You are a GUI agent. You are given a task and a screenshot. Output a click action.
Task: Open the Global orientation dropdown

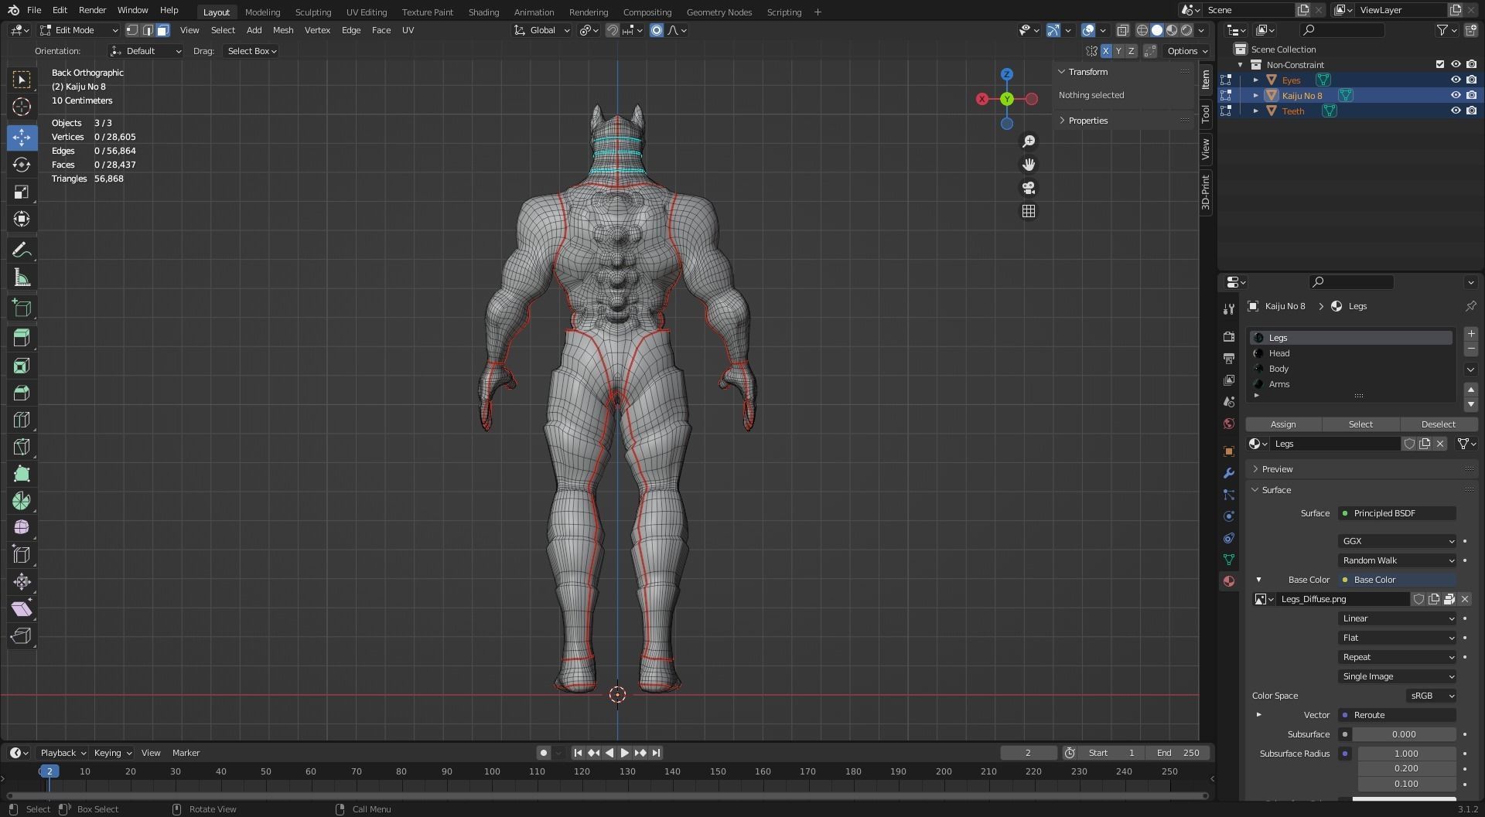point(542,30)
